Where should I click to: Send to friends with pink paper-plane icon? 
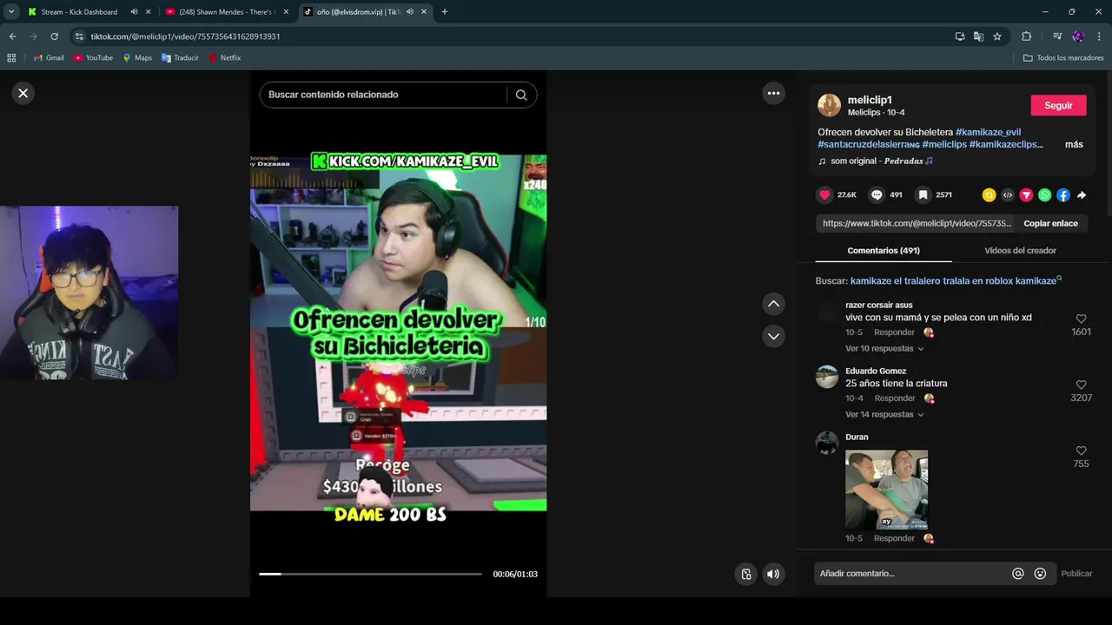1026,195
